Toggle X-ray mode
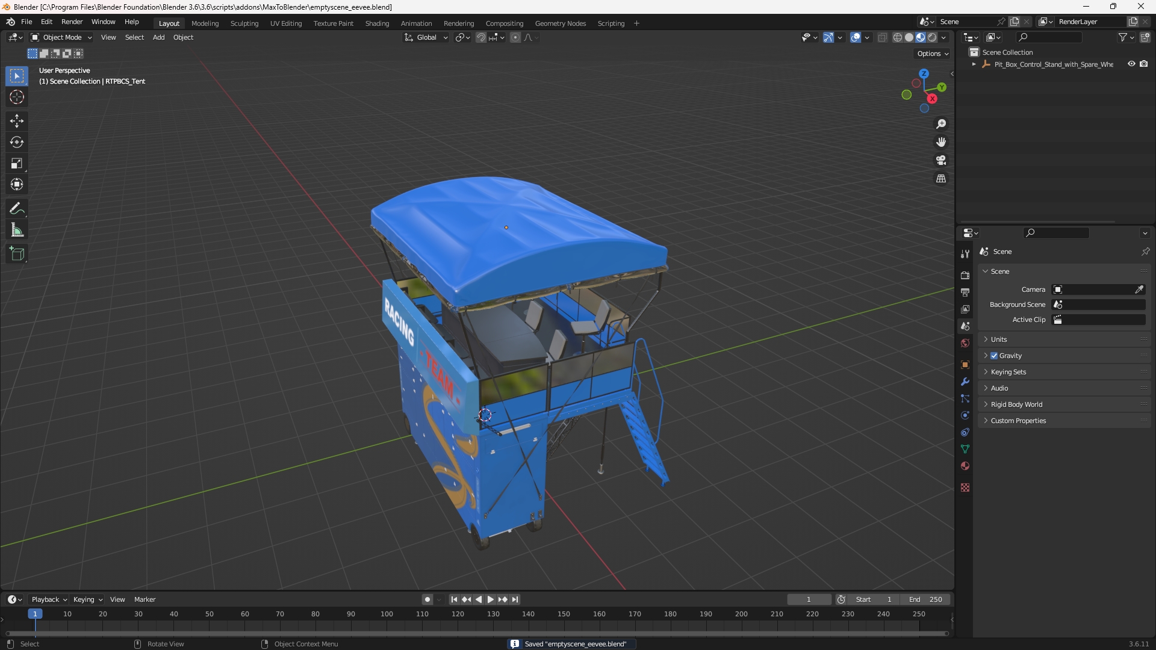Image resolution: width=1156 pixels, height=650 pixels. 882,37
